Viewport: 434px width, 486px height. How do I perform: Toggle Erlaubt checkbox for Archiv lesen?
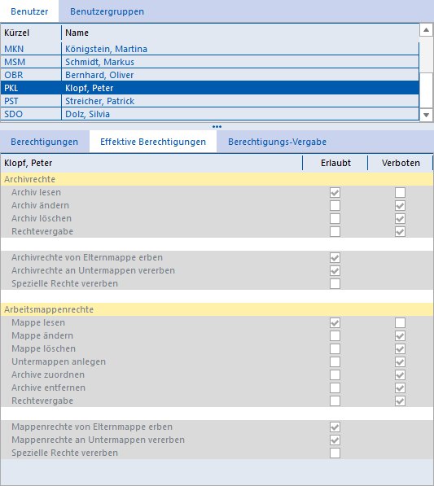tap(335, 192)
